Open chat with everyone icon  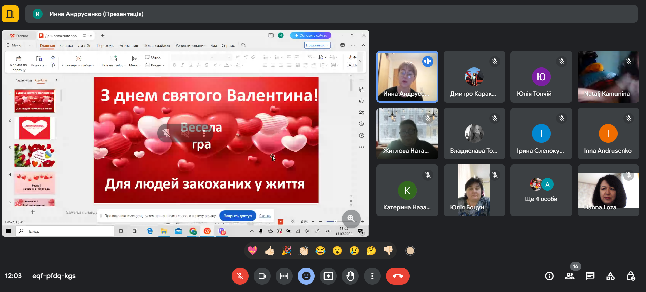coord(590,276)
